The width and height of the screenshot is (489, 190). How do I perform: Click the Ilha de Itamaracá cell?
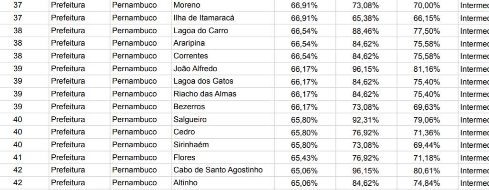(223, 18)
